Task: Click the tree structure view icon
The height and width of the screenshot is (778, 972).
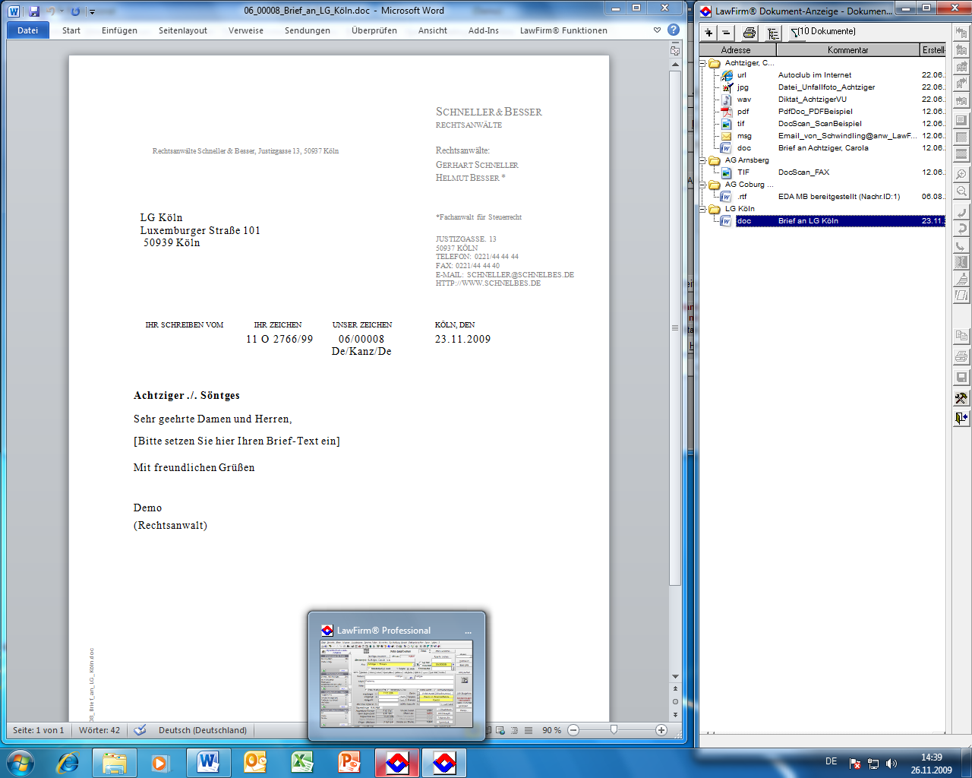Action: [773, 33]
